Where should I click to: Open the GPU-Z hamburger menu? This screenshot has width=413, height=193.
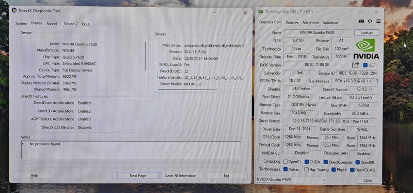[x=378, y=21]
